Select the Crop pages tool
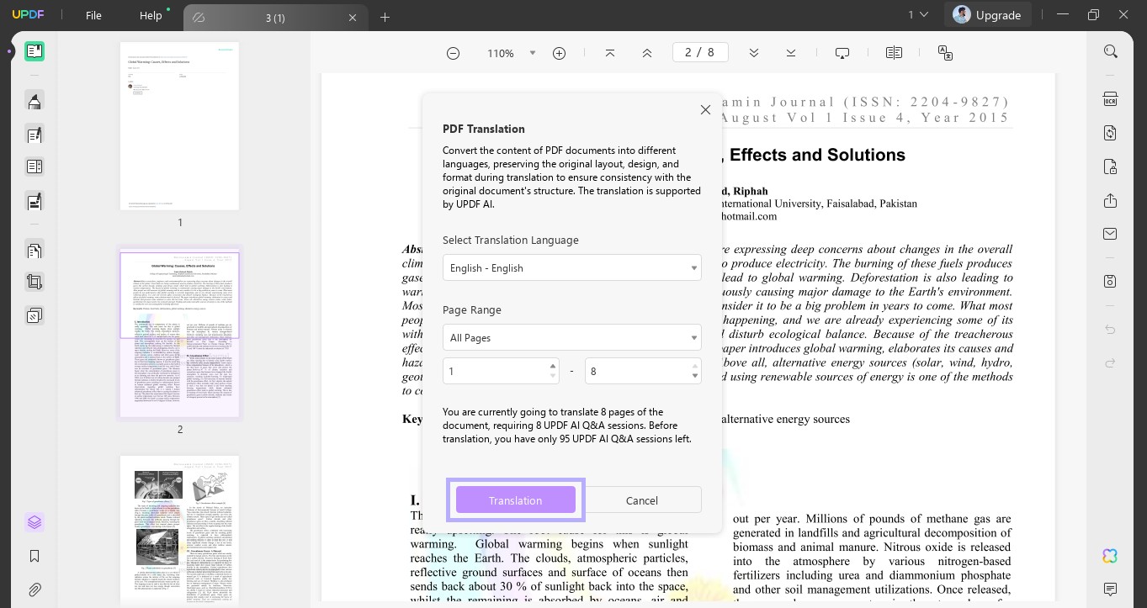Viewport: 1147px width, 608px height. pos(35,282)
